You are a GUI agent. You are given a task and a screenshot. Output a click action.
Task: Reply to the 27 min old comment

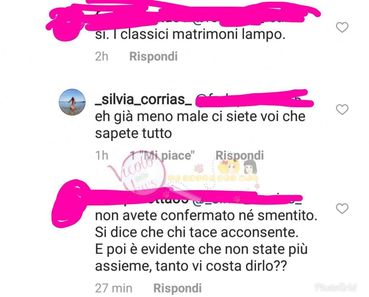pyautogui.click(x=177, y=288)
